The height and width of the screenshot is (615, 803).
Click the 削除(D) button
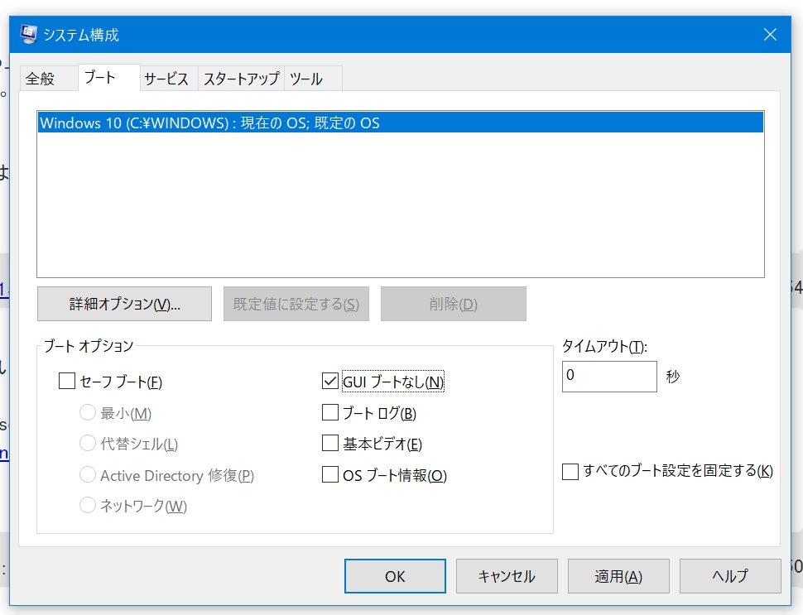(453, 304)
